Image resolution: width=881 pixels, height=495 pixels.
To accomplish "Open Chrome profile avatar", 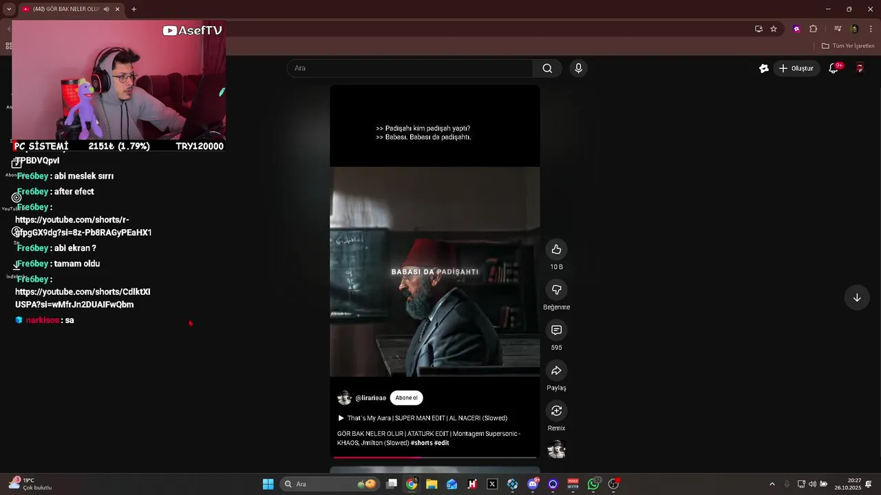I will click(854, 29).
